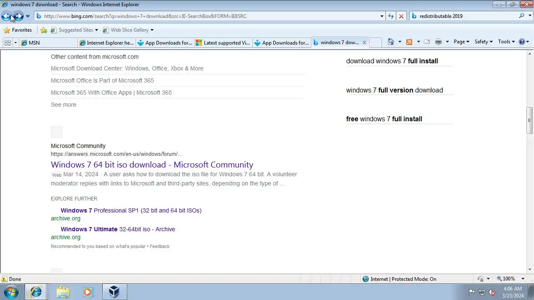The image size is (534, 300).
Task: Open Web Slice Gallery in favorites bar
Action: click(128, 30)
